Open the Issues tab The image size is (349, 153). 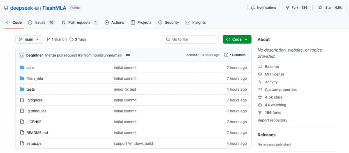click(40, 22)
